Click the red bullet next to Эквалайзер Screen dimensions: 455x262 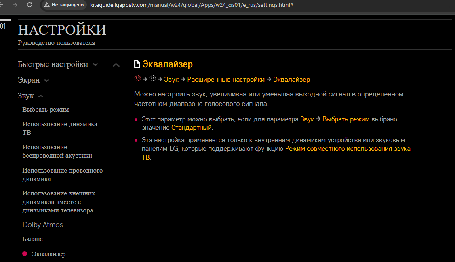(x=25, y=254)
